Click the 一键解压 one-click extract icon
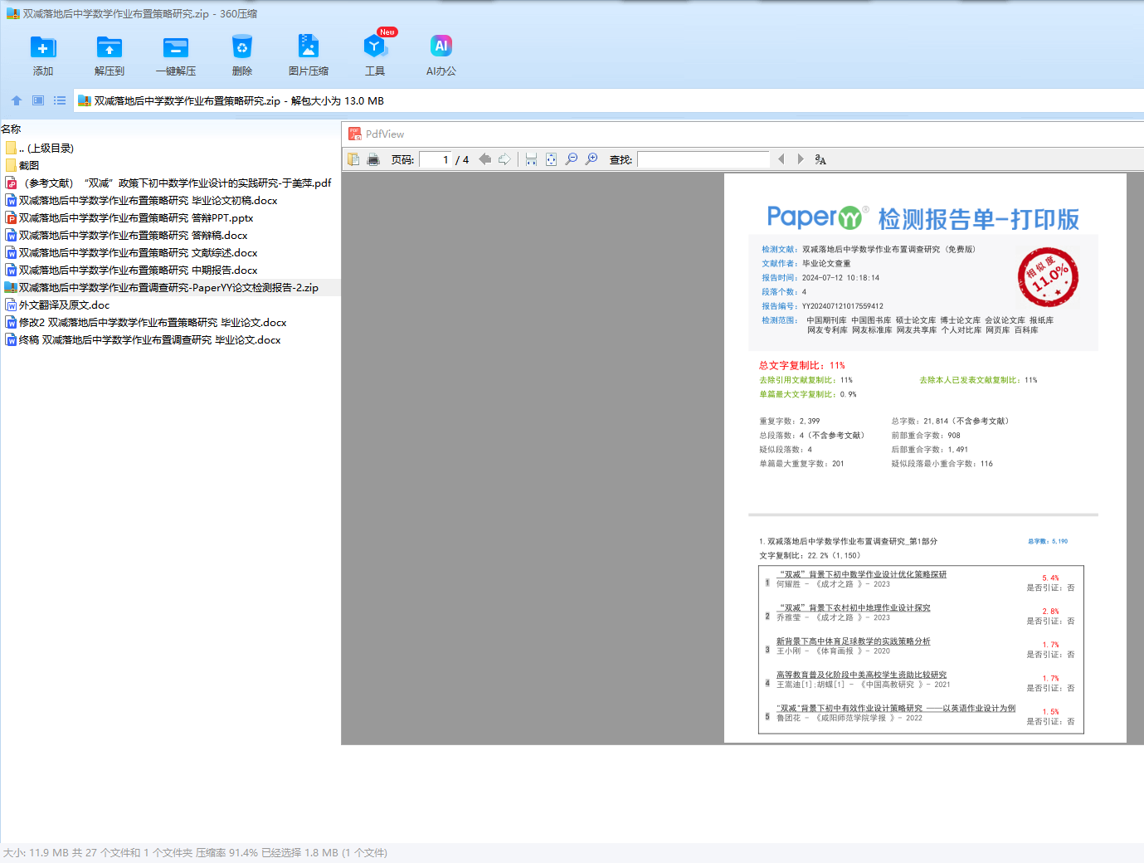The image size is (1144, 863). click(176, 47)
